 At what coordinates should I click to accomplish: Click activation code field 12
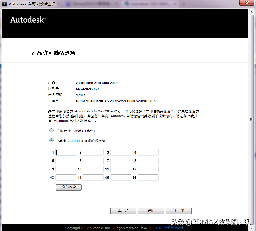click(x=148, y=169)
